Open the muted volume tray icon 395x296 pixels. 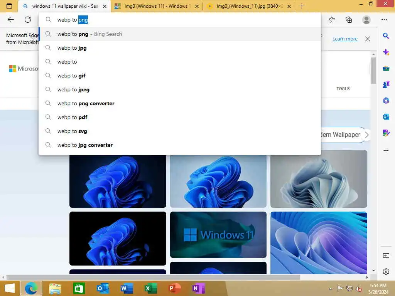358,289
